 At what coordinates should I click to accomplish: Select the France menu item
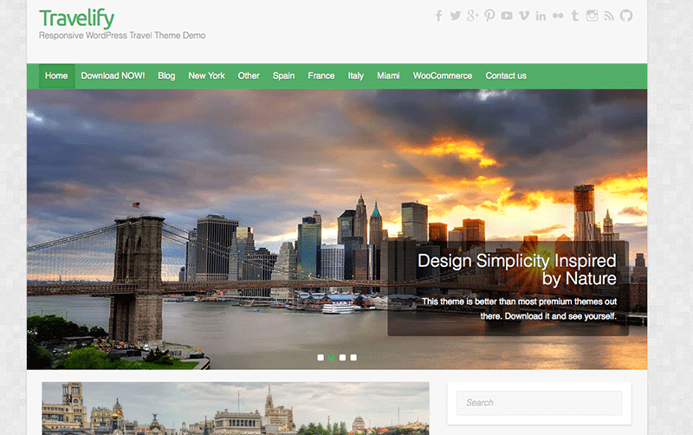click(321, 76)
